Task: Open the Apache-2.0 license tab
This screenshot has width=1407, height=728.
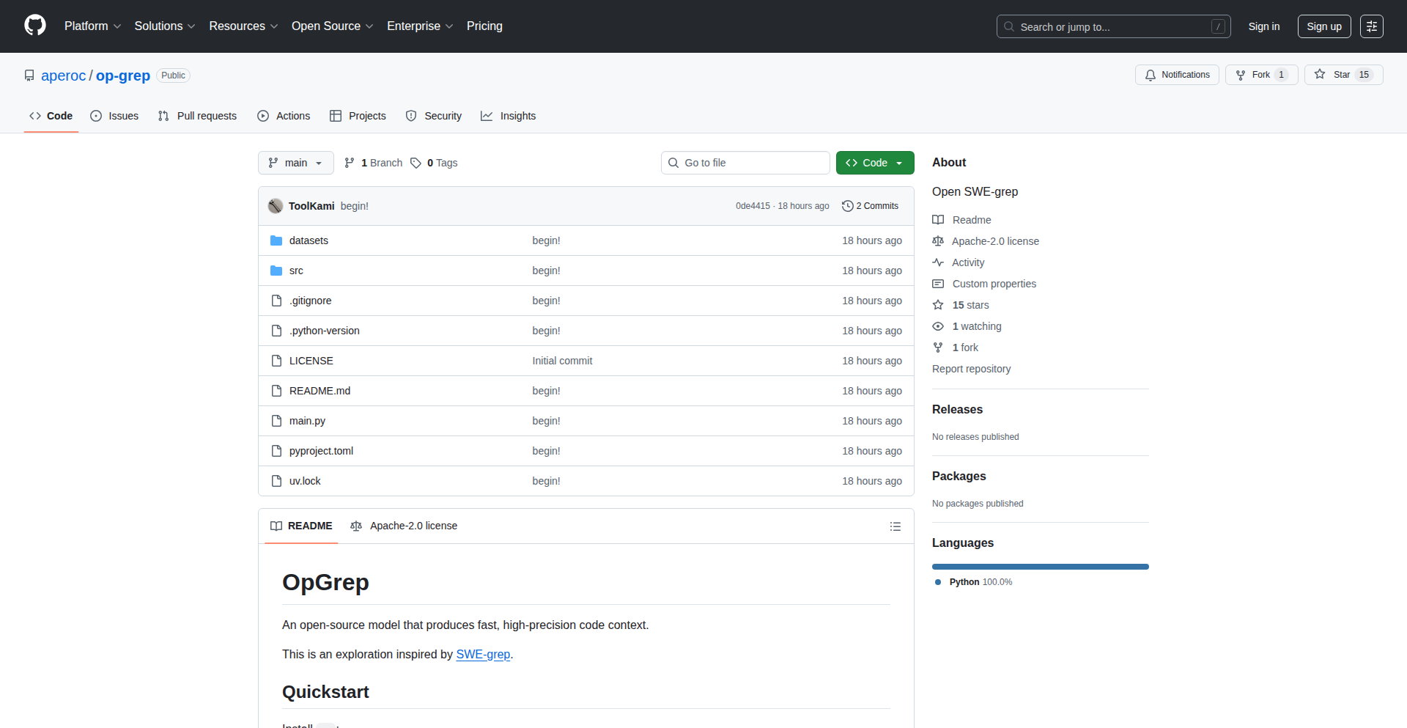Action: click(x=405, y=526)
